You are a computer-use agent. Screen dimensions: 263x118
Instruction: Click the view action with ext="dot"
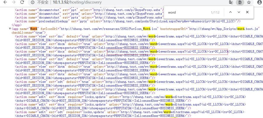(x=139, y=61)
